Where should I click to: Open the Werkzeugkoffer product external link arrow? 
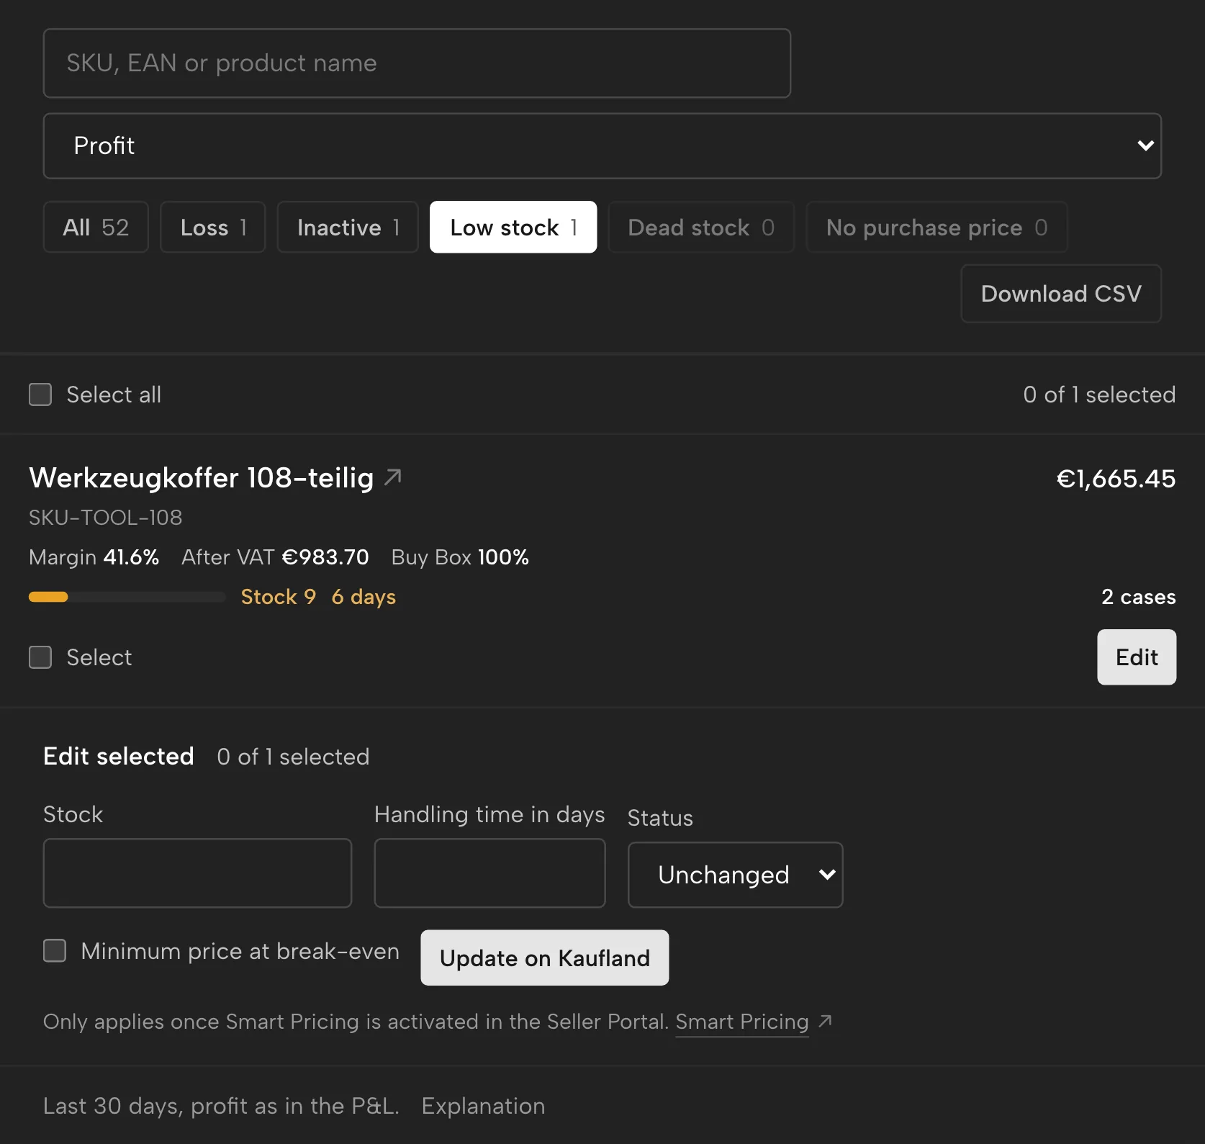[393, 477]
